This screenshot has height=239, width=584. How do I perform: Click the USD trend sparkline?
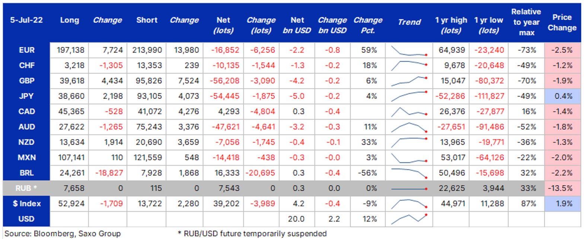coord(409,219)
